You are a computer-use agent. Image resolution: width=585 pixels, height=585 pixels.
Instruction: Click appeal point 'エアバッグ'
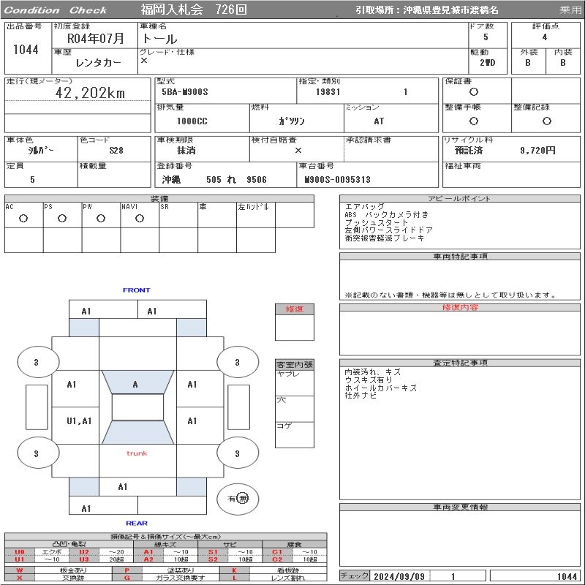pos(364,207)
